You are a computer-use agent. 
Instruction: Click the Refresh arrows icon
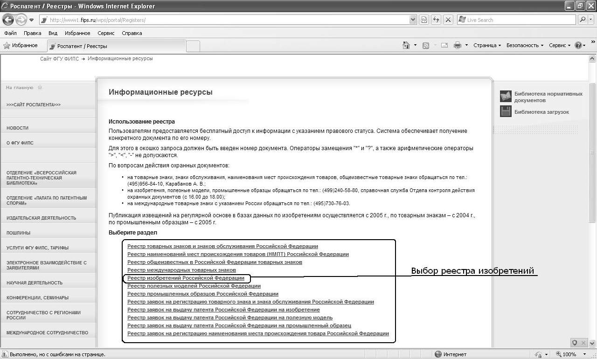click(x=436, y=20)
